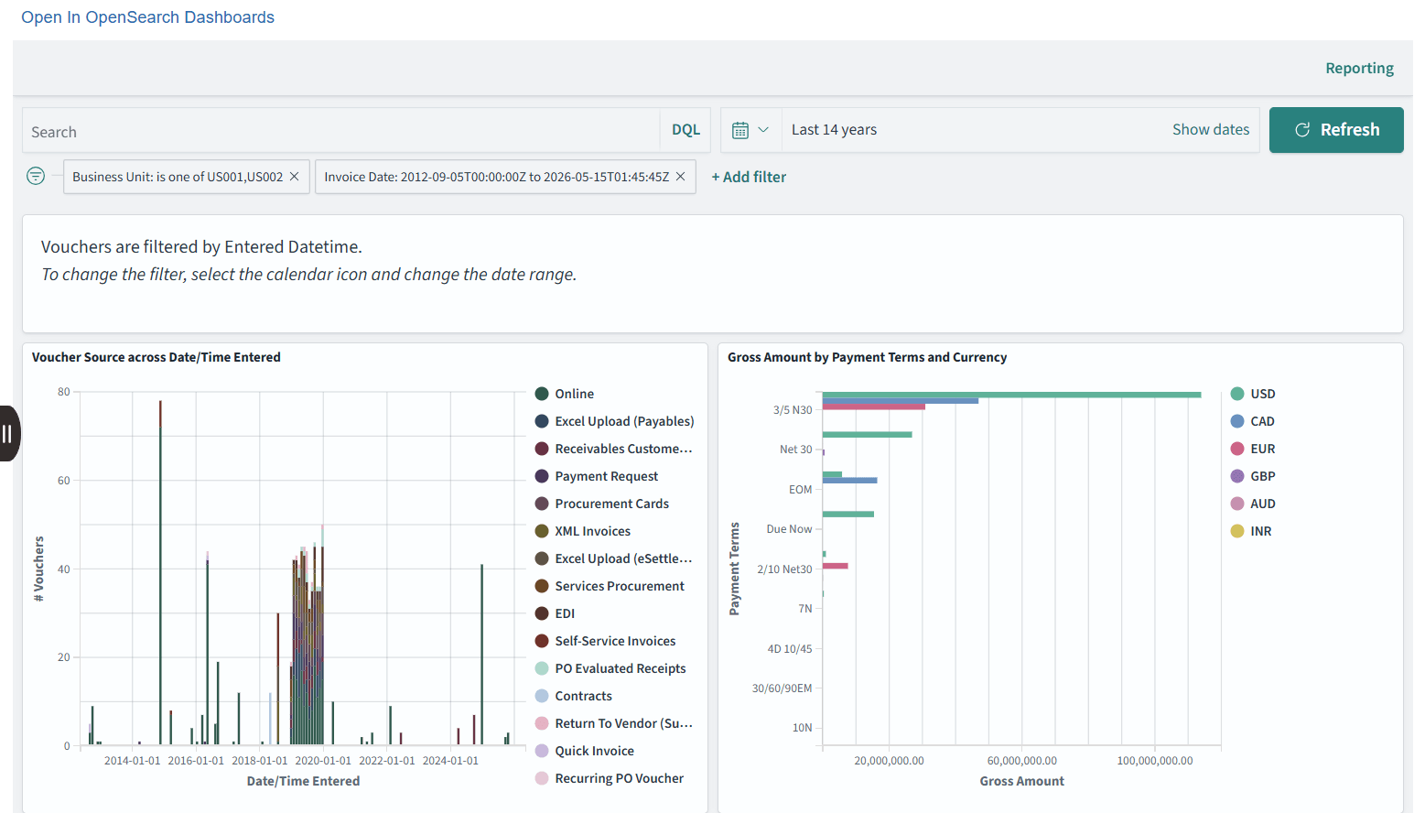Toggle CAD currency legend dot
Image resolution: width=1414 pixels, height=813 pixels.
1237,421
